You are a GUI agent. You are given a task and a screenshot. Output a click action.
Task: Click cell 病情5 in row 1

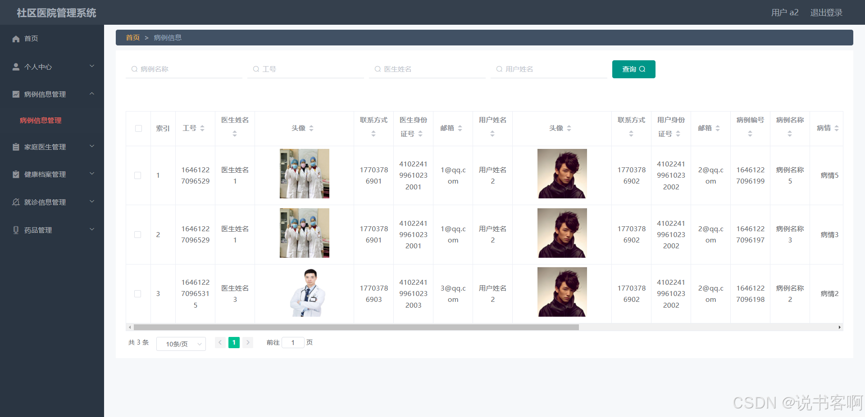[829, 175]
